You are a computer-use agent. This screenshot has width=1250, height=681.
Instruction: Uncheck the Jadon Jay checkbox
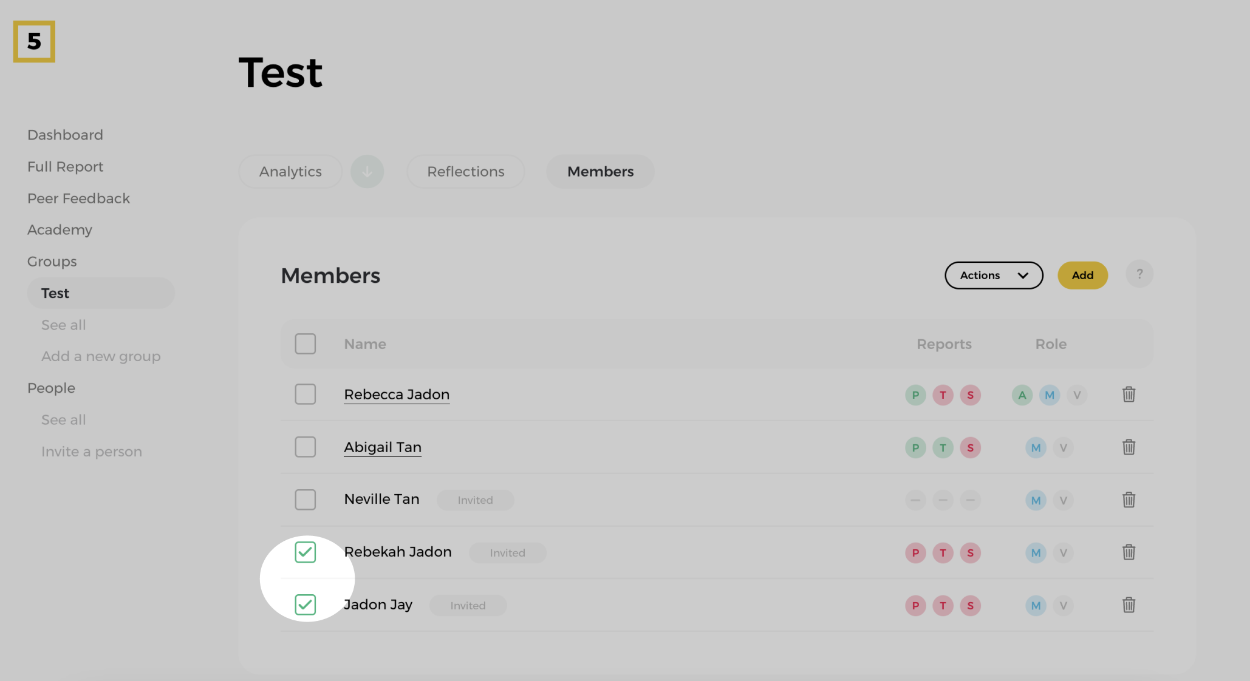305,605
